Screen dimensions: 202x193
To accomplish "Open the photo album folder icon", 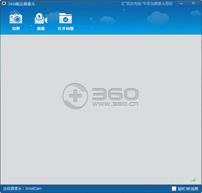I will click(x=66, y=18).
